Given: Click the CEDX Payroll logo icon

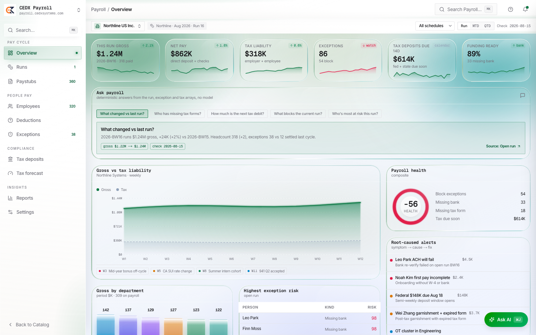Looking at the screenshot, I should (10, 10).
